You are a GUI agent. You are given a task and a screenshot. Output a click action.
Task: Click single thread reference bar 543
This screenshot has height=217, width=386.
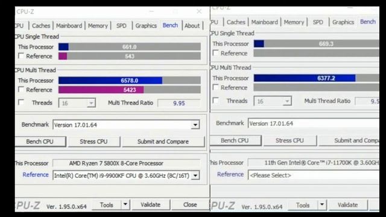(x=130, y=56)
